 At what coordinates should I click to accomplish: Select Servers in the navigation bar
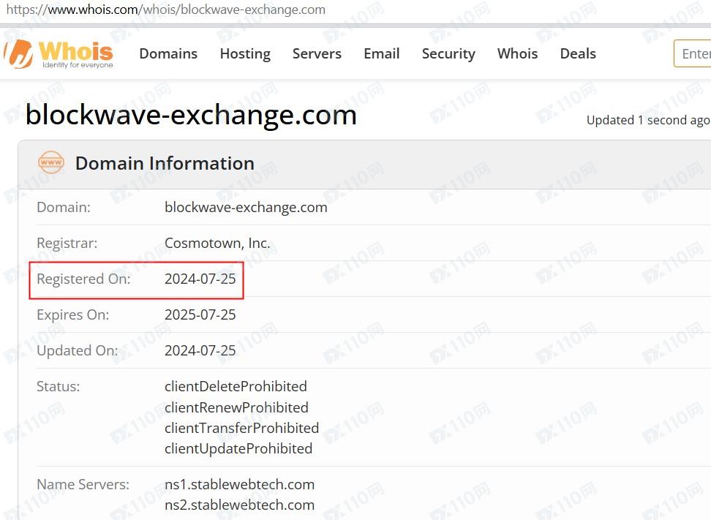coord(317,53)
